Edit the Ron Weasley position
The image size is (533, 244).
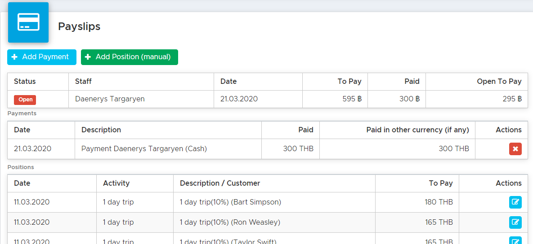515,222
